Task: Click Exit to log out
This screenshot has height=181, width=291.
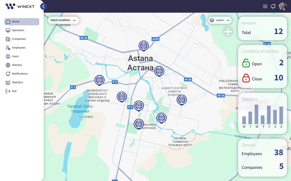Action: click(x=14, y=91)
